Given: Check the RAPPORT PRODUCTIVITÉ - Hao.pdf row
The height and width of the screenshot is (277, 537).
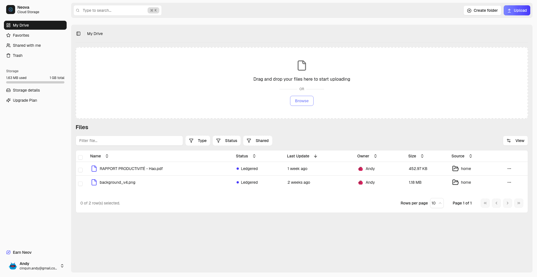Looking at the screenshot, I should 80,170.
